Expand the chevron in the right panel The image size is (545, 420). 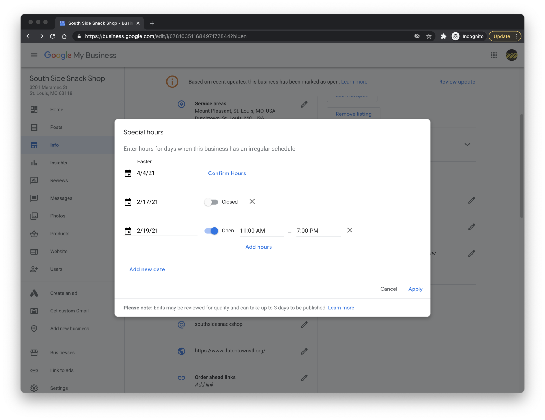pos(467,145)
